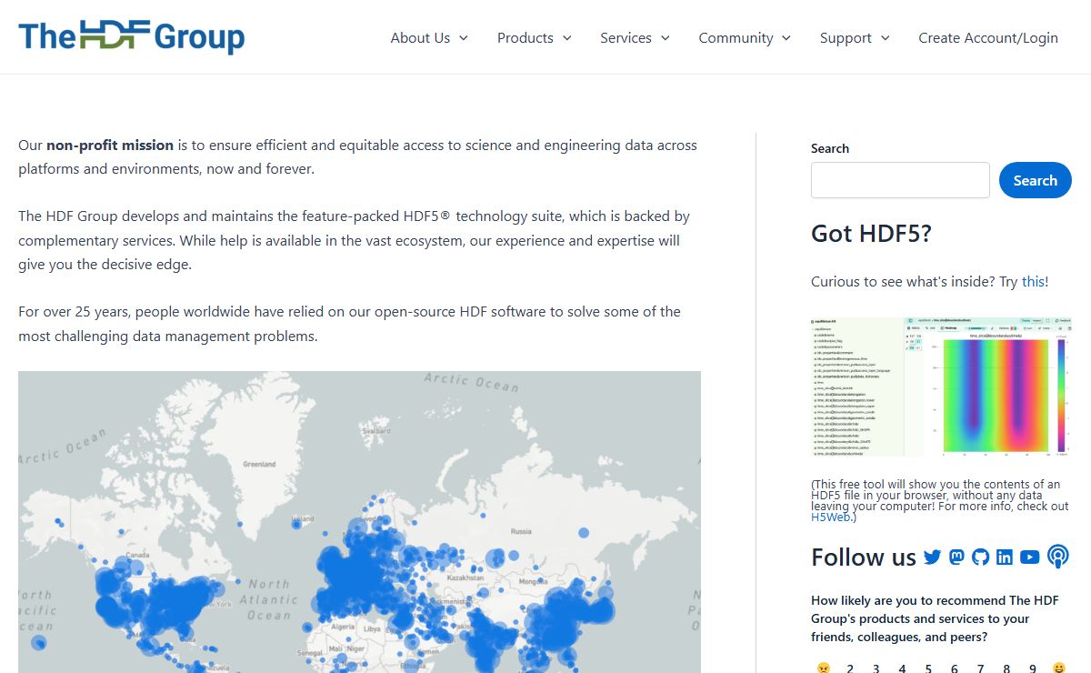The width and height of the screenshot is (1091, 673).
Task: Choose rating 3 in recommendation survey
Action: 876,668
